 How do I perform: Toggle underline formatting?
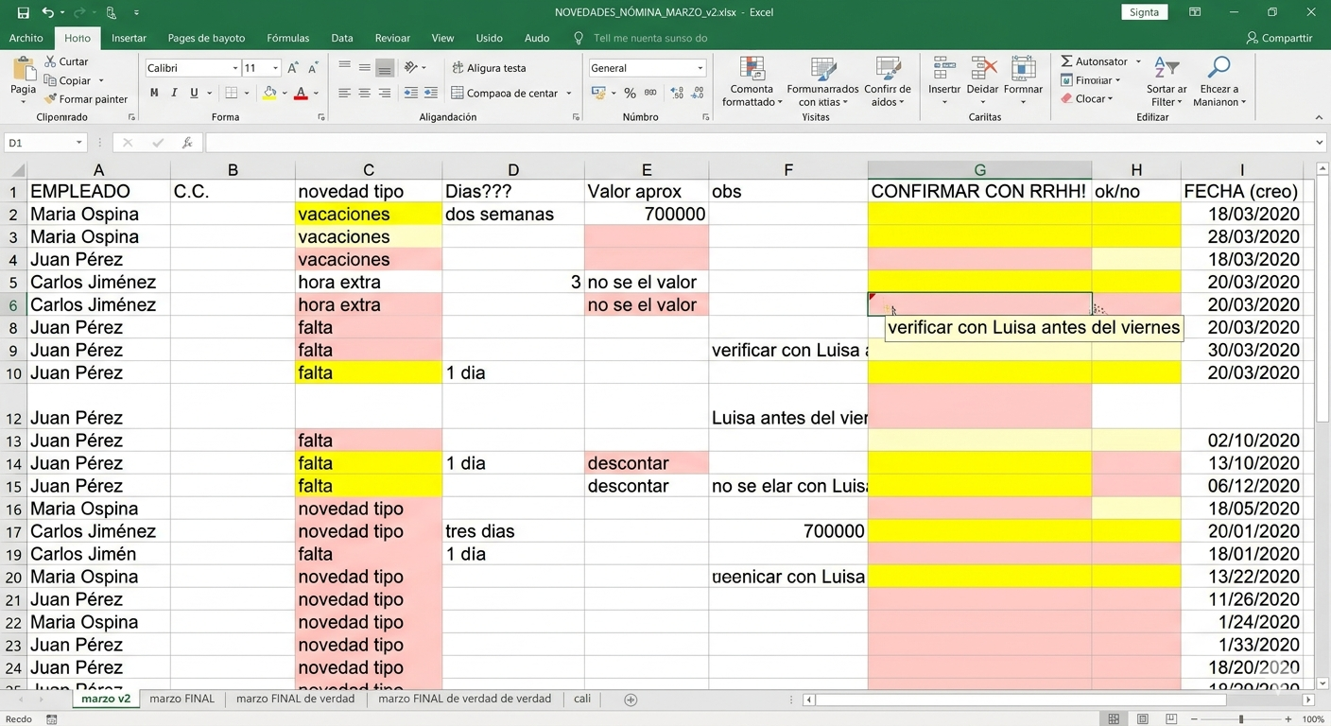click(193, 92)
